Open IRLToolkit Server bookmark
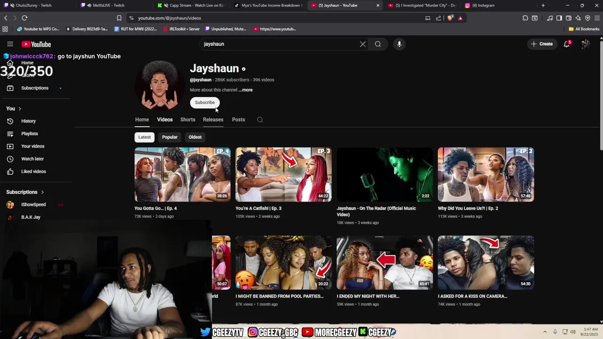 pos(181,29)
